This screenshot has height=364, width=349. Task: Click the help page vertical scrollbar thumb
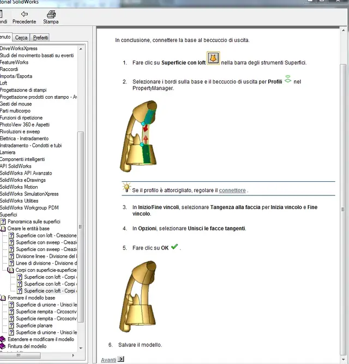[343, 210]
